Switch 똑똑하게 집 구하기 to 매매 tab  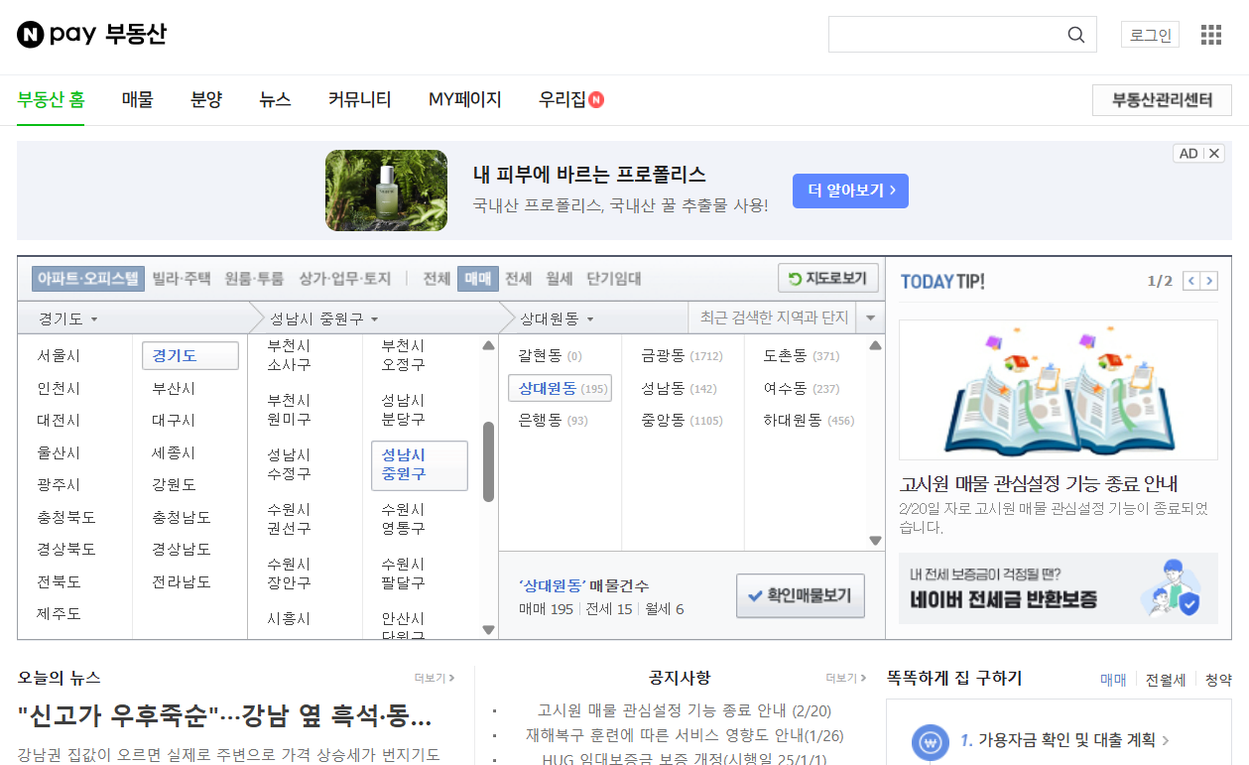click(1113, 680)
